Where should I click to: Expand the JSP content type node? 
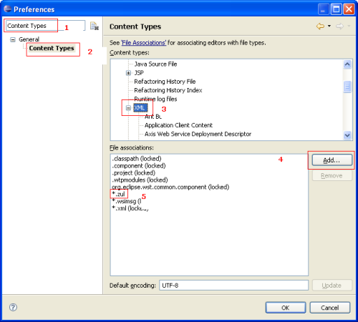click(x=128, y=73)
